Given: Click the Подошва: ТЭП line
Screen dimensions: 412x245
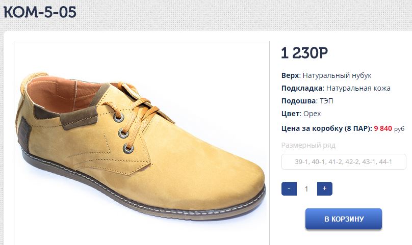Looking at the screenshot, I should pos(307,101).
